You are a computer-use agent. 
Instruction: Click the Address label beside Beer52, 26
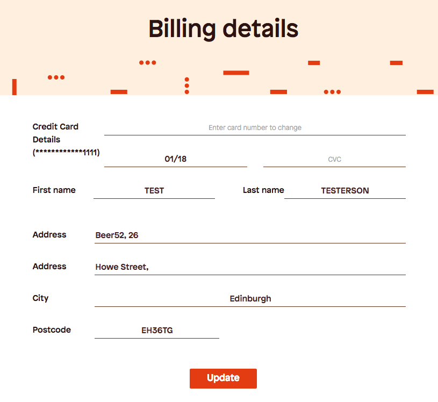pyautogui.click(x=49, y=235)
